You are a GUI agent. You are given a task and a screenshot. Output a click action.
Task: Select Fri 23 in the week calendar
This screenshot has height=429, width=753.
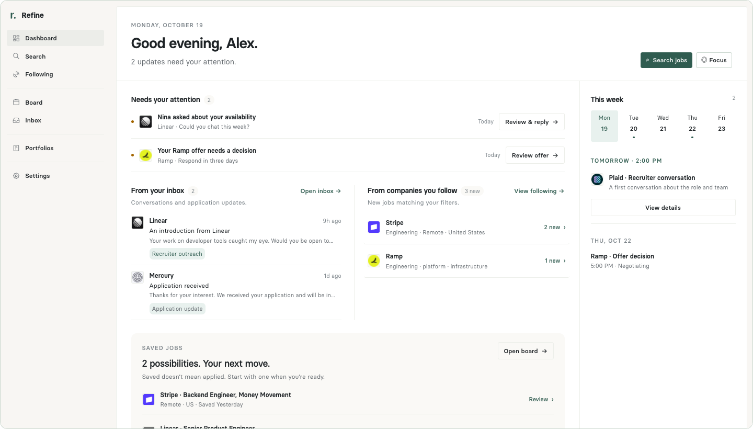pyautogui.click(x=722, y=126)
